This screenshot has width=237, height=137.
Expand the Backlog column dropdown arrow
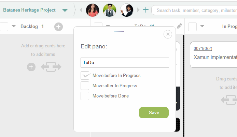pos(14,26)
